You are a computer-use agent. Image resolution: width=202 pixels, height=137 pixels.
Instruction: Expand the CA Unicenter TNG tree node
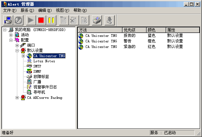(x=23, y=56)
